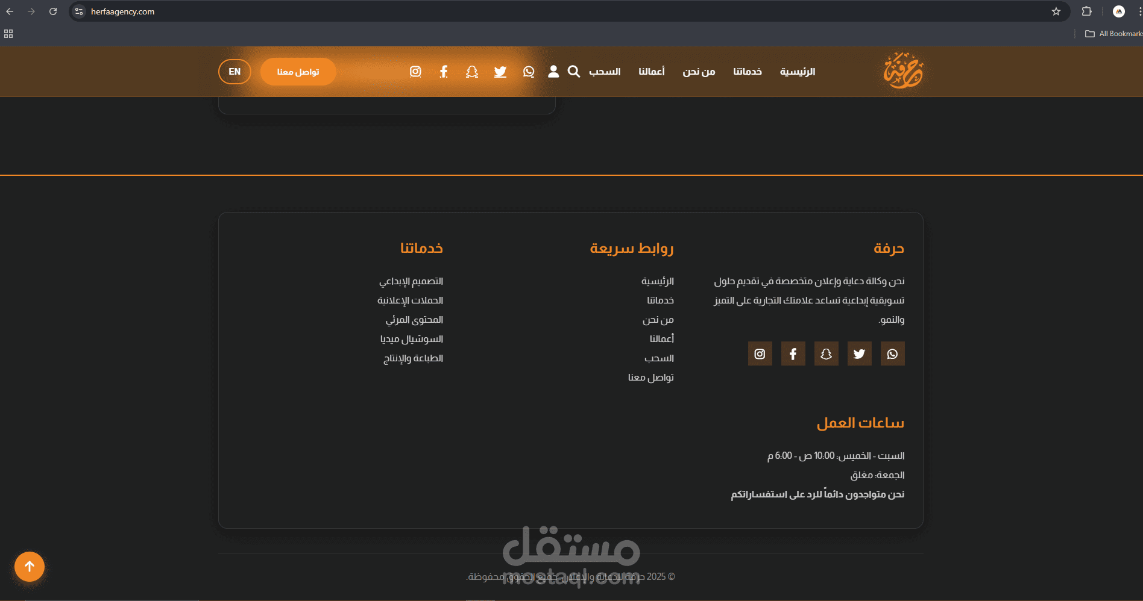Select خدماتنا in the top navigation
1143x601 pixels.
click(x=748, y=72)
